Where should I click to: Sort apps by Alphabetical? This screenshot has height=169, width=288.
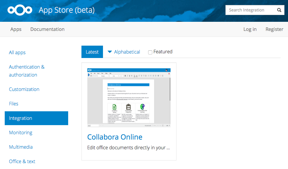coord(127,52)
